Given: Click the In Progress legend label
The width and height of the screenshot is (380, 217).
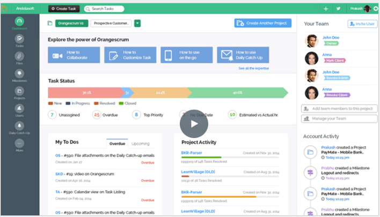Looking at the screenshot, I should [x=81, y=103].
